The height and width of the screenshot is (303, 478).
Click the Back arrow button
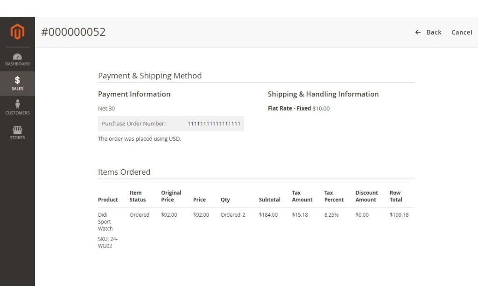click(428, 32)
